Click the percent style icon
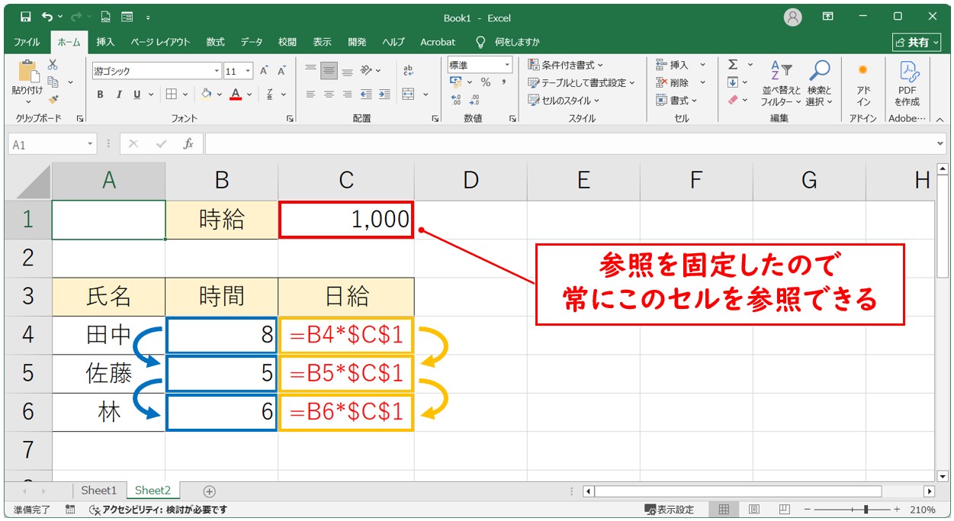The height and width of the screenshot is (521, 954). tap(486, 82)
